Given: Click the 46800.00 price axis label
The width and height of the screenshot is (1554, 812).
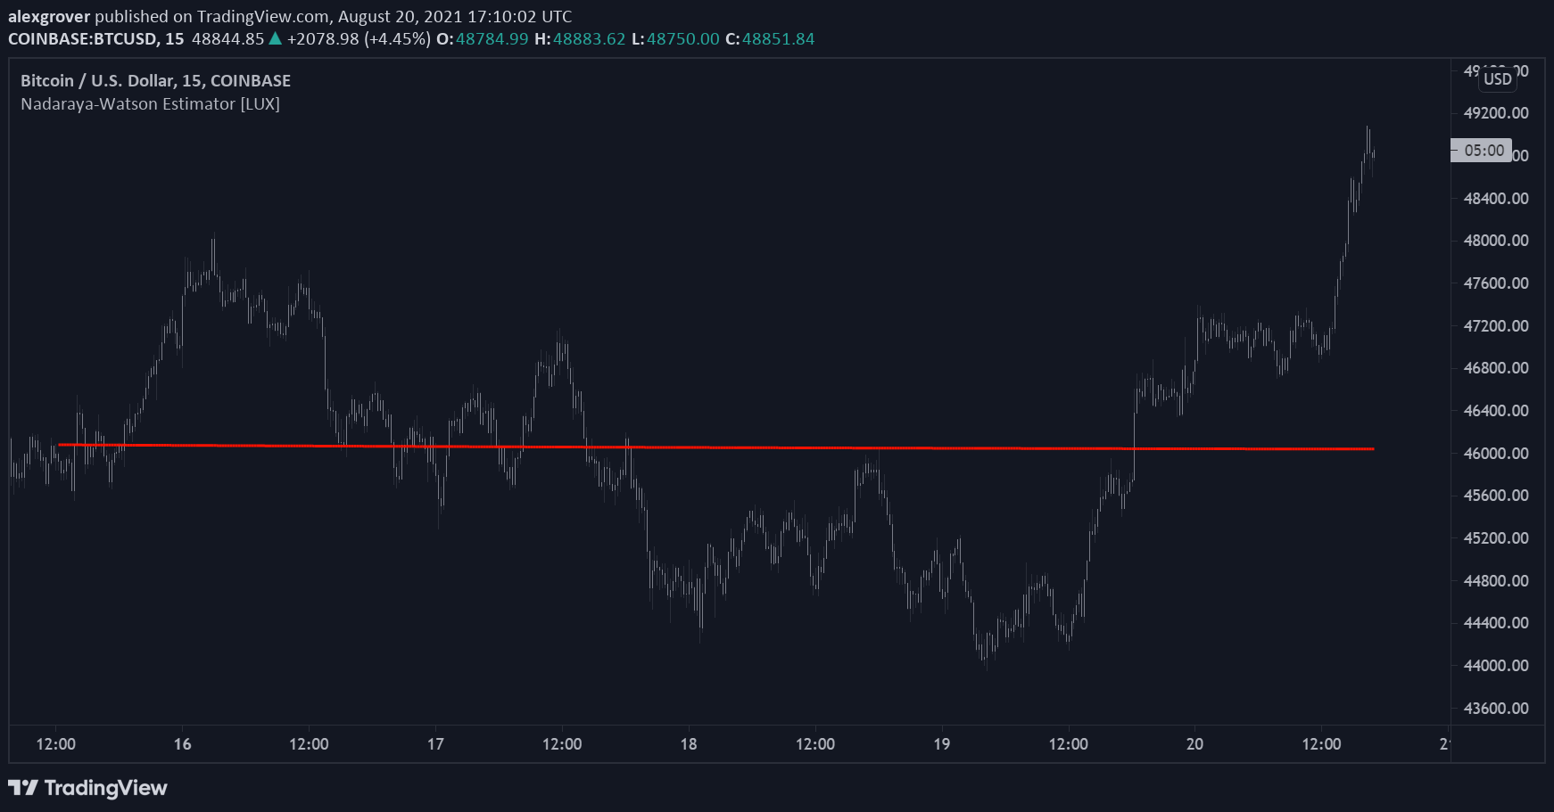Looking at the screenshot, I should pos(1496,368).
